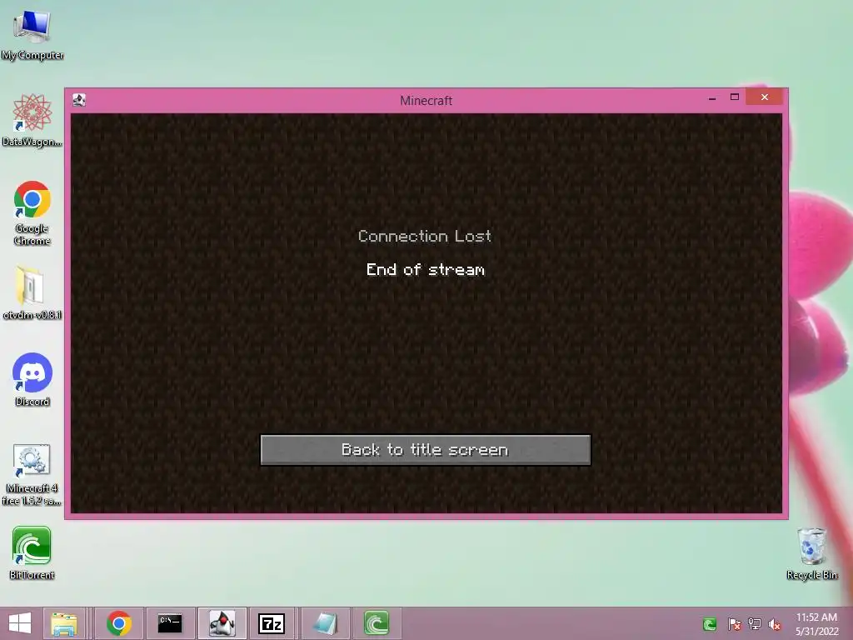The width and height of the screenshot is (853, 640).
Task: Click the Connection Lost heading text
Action: (x=425, y=236)
